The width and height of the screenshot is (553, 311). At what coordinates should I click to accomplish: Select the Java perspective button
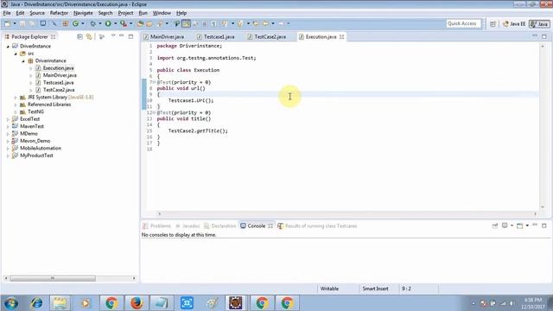tap(539, 23)
